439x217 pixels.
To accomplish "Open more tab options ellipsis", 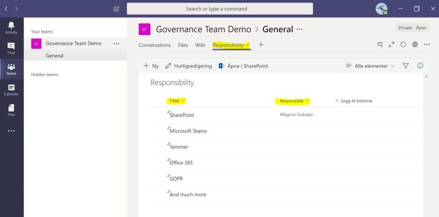I will pos(427,44).
